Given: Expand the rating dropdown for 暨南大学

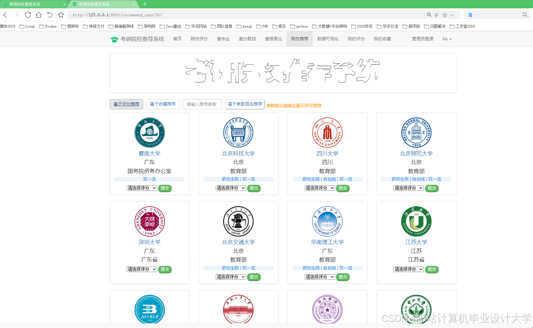Looking at the screenshot, I should pos(142,188).
